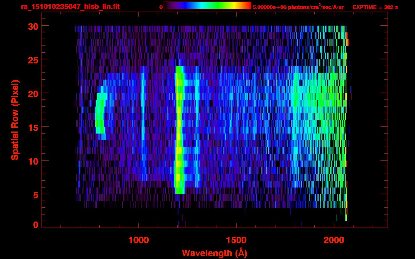The image size is (415, 259).
Task: Click the Spatial Row (Pixel) axis title
Action: 15,120
